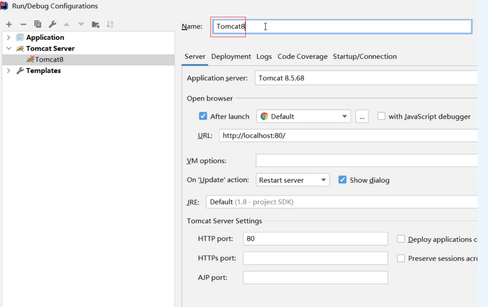This screenshot has height=307, width=488.
Task: Click the IntelliJ logo in title bar
Action: click(x=4, y=6)
